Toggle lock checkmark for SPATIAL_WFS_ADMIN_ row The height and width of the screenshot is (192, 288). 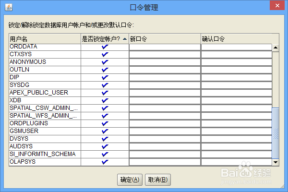coord(105,116)
